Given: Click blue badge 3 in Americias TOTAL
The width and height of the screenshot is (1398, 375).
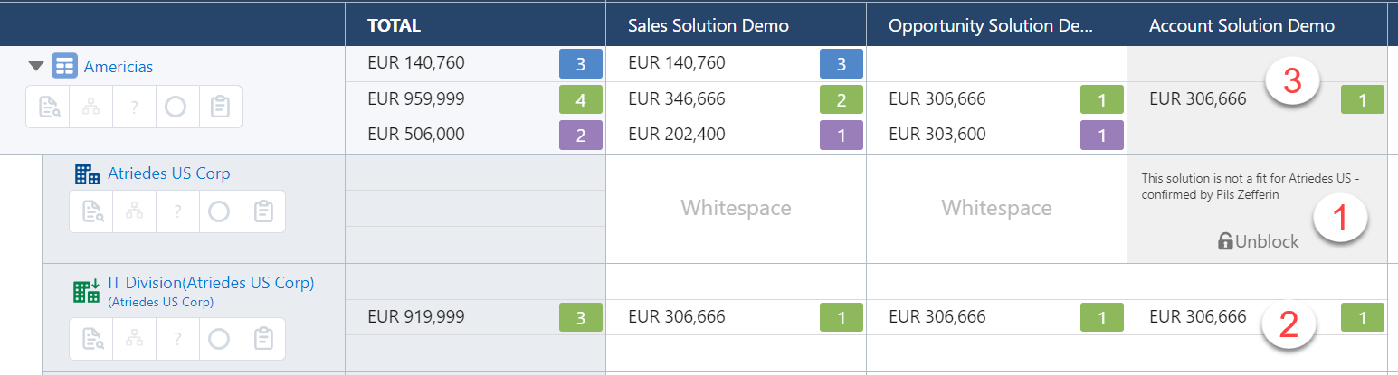Looking at the screenshot, I should 580,64.
